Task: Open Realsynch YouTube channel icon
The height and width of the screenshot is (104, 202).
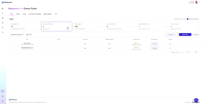Action: coord(195,102)
